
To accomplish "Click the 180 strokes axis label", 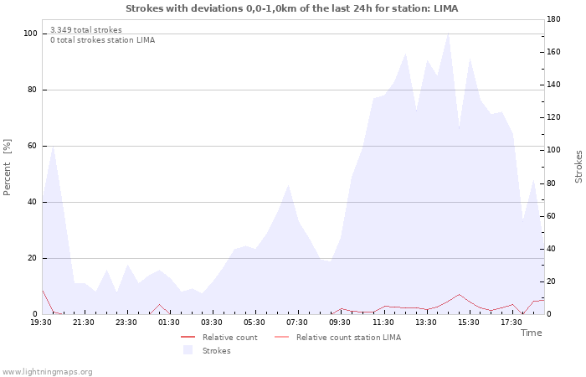I will 553,19.
